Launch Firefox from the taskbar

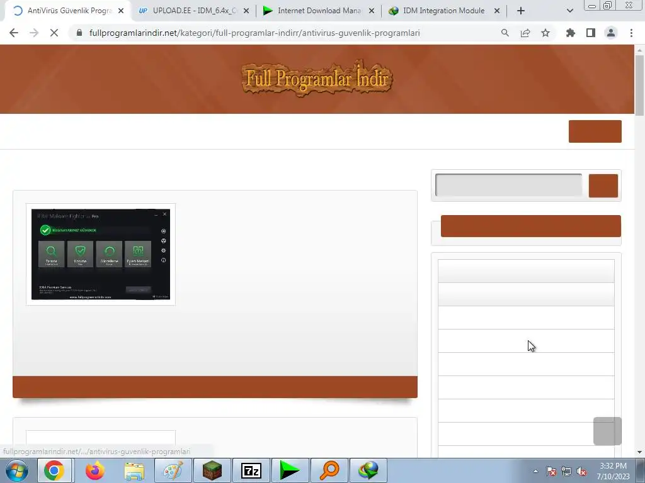click(x=94, y=470)
